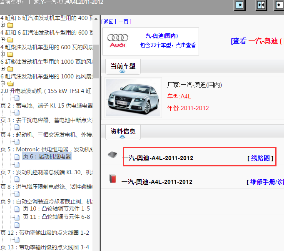The height and width of the screenshot is (251, 284).
Task: Click the tree pane vertical scrollbar thumb
Action: click(96, 61)
